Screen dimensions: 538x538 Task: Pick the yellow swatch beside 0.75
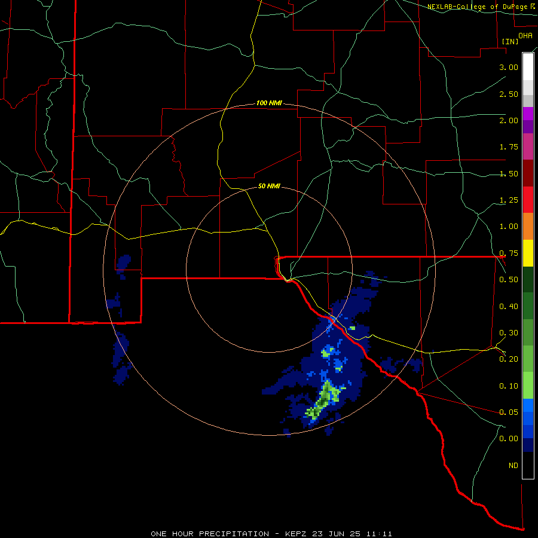point(528,253)
